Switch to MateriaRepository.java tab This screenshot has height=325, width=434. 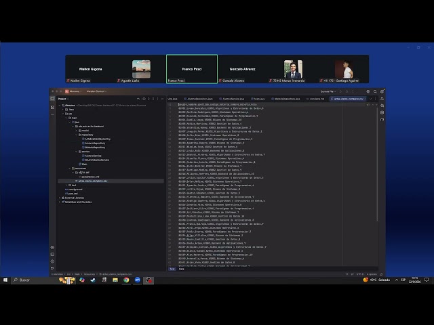pos(286,99)
